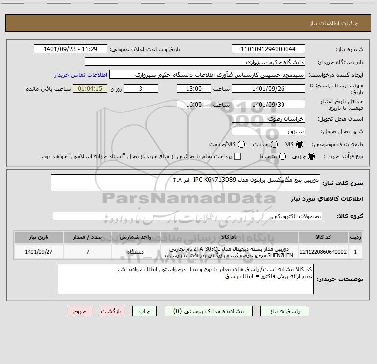The image size is (377, 364).
Task: Click the buyer notes text area
Action: 186,279
